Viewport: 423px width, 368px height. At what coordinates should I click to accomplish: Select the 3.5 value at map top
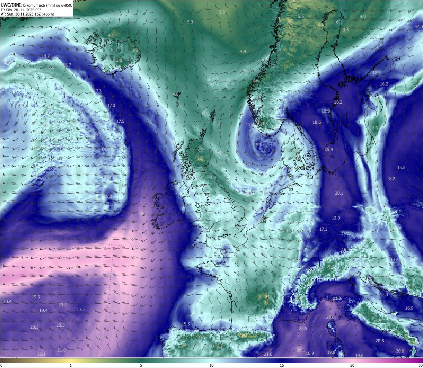click(x=222, y=12)
